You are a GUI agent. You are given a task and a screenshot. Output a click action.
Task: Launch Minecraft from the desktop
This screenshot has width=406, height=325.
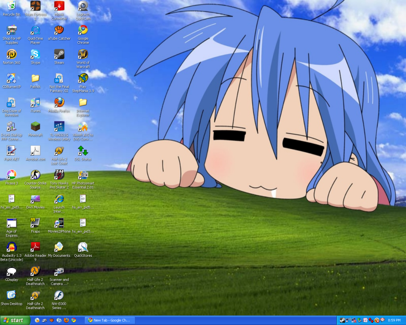click(x=35, y=129)
